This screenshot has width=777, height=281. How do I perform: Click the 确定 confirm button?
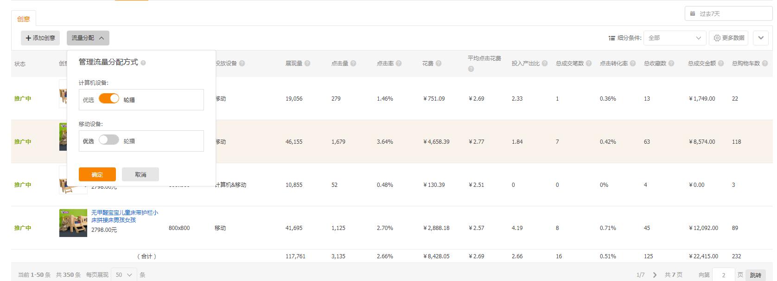(x=97, y=174)
